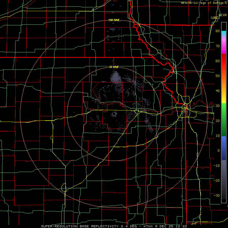Click the -30 value on dBZ scale
228x228 pixels.
(217, 195)
